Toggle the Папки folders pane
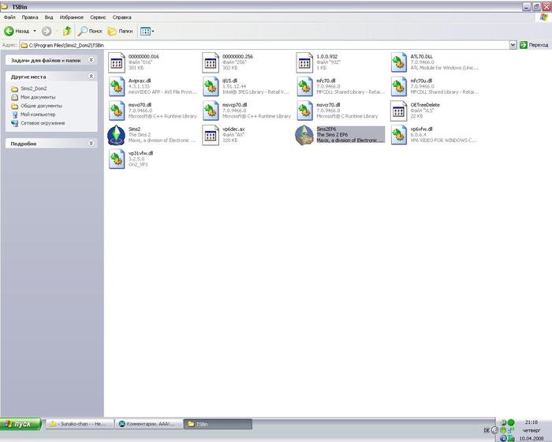552x442 pixels. [121, 31]
